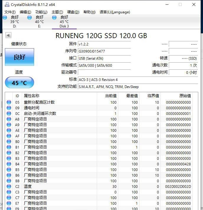Click the firmware field v1.2.2
Viewport: 203px width, 210px height.
pos(104,44)
